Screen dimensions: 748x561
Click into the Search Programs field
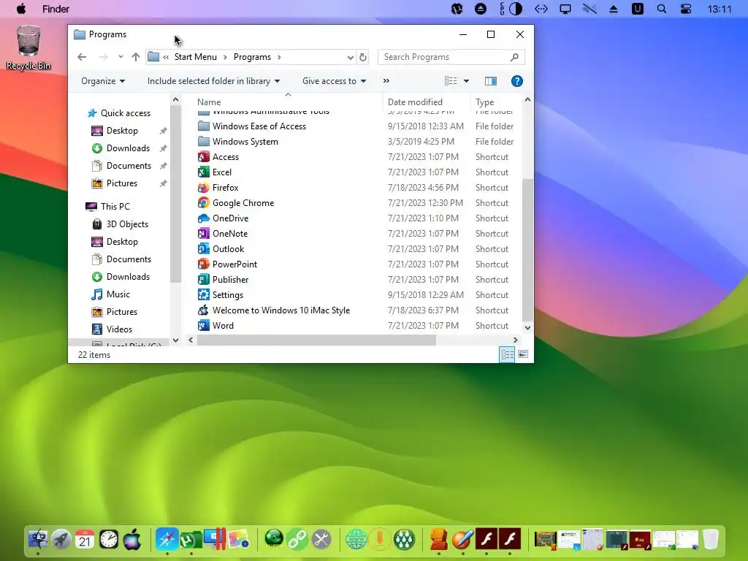click(451, 57)
